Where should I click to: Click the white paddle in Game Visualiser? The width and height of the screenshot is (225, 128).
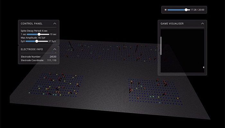pos(161,46)
